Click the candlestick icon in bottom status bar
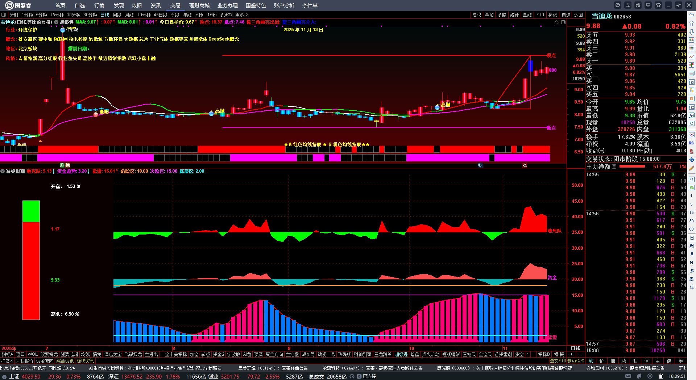 [x=639, y=376]
